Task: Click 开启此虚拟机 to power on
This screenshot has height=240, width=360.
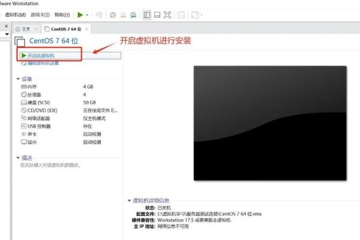Action: pos(70,55)
